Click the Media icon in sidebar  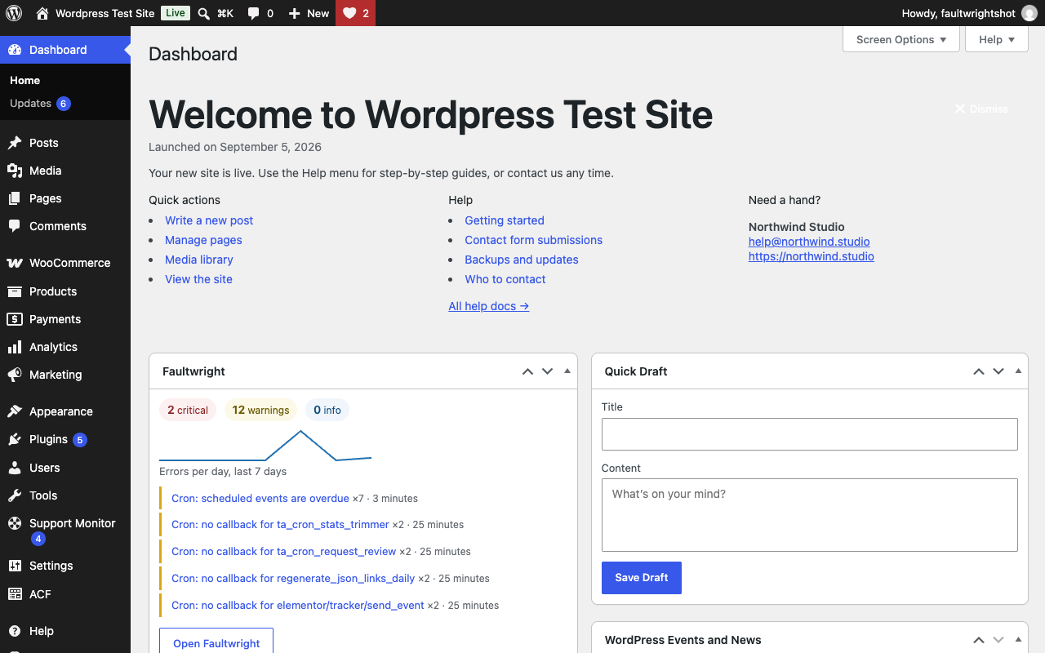15,171
